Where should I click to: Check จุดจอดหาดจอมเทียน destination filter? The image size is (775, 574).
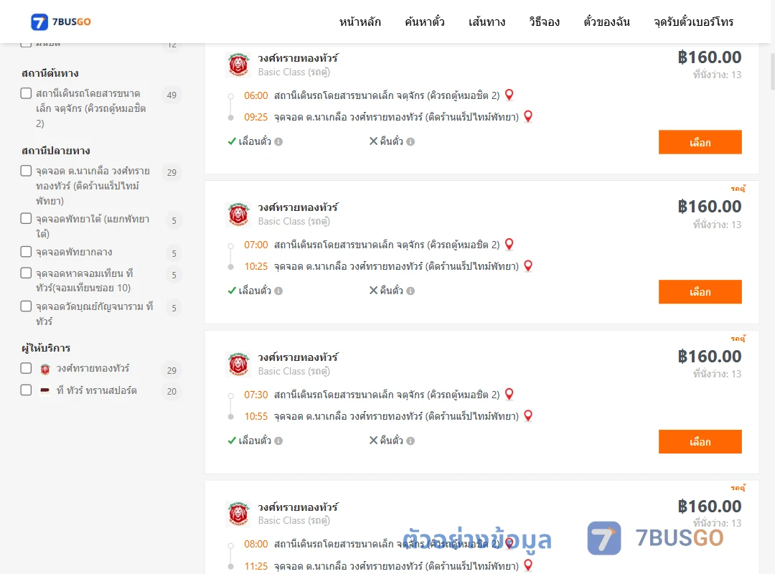(27, 273)
